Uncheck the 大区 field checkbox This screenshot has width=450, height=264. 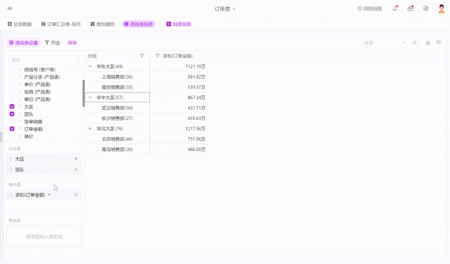tap(12, 107)
